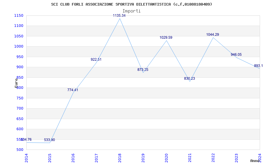This screenshot has height=164, width=263.
Task: Click the 2021 x-axis year label
Action: tap(190, 158)
